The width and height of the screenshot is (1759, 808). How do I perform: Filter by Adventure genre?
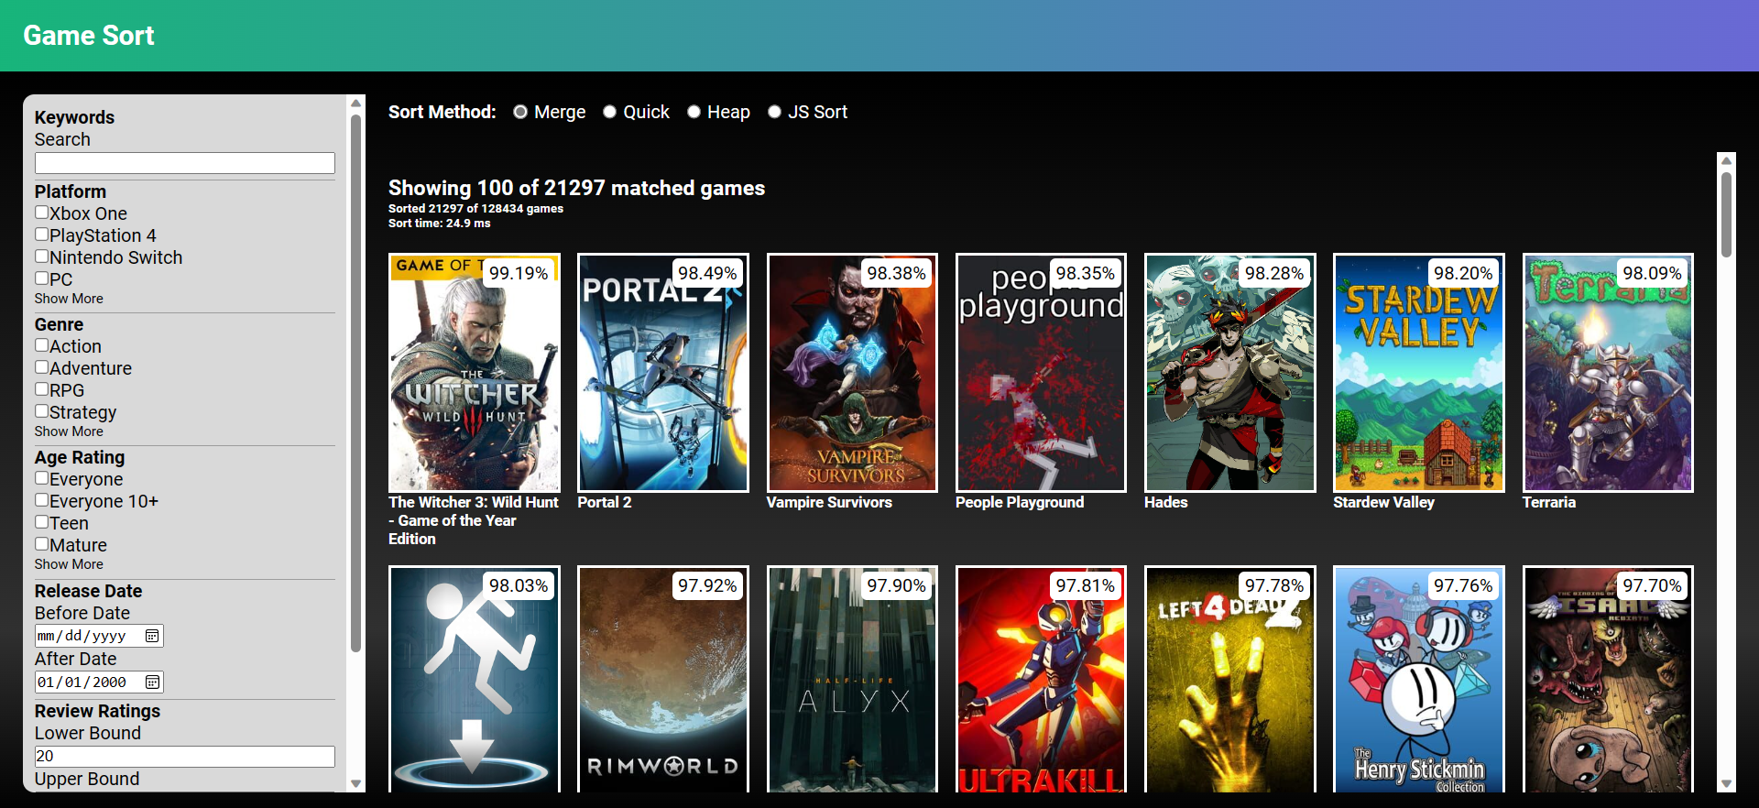[x=42, y=367]
